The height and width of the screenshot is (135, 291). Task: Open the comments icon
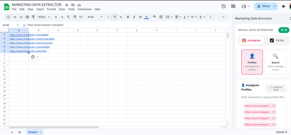233,6
